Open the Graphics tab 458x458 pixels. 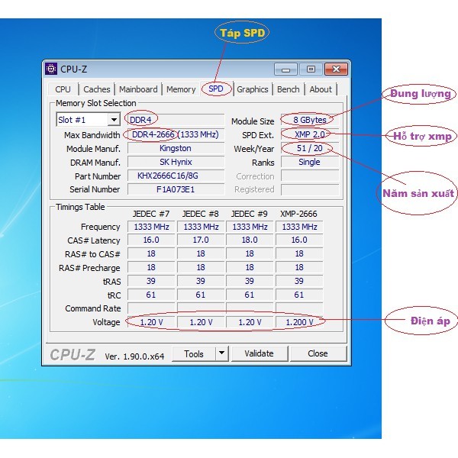[253, 89]
